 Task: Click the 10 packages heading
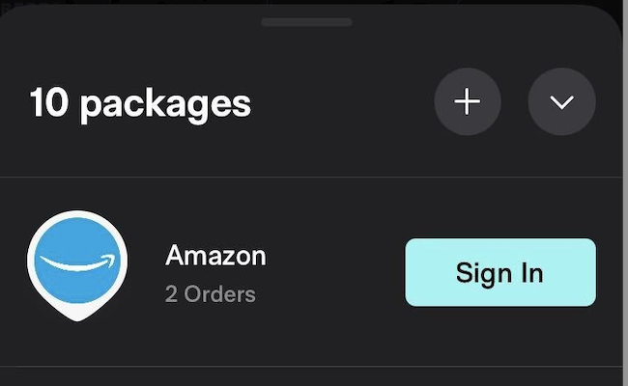[140, 103]
